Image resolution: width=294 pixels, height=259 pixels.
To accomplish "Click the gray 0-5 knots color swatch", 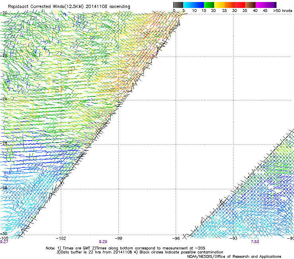I will pos(178,5).
